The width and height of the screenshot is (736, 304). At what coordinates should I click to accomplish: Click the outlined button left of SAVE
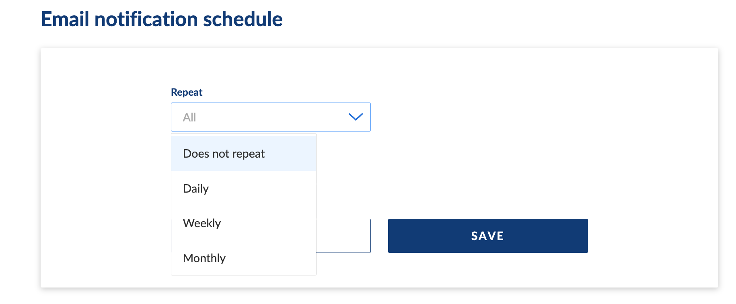(x=343, y=236)
